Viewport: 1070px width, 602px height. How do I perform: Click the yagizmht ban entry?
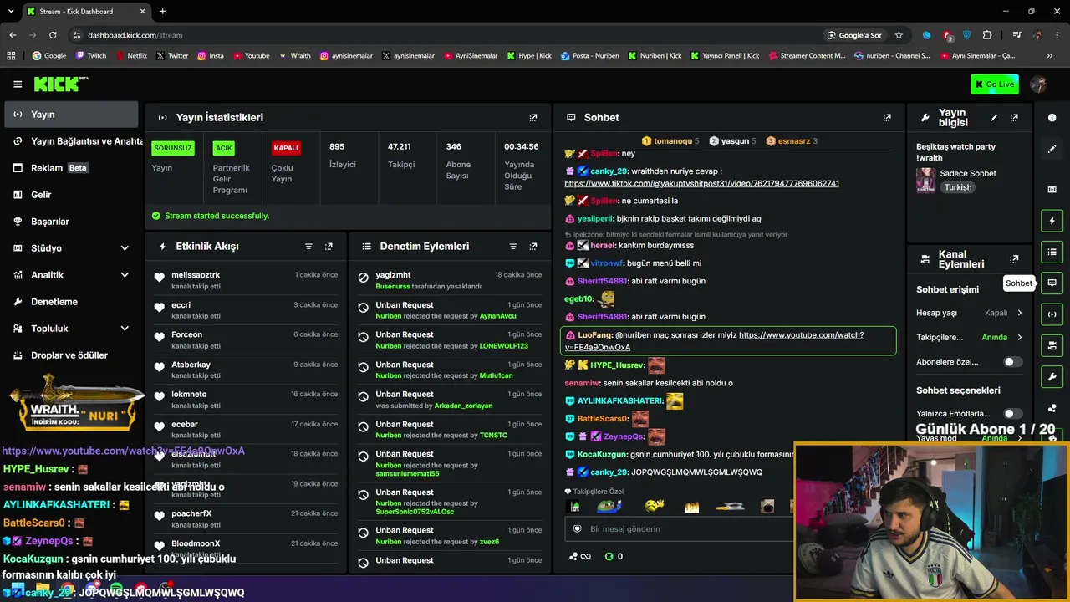coord(450,280)
